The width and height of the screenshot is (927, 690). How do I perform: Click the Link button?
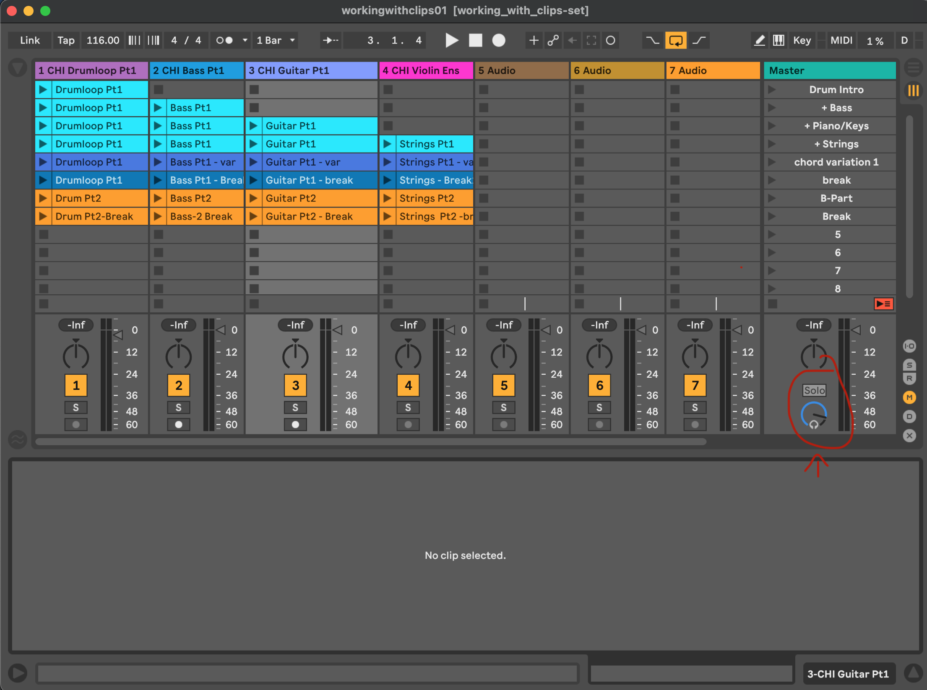30,41
